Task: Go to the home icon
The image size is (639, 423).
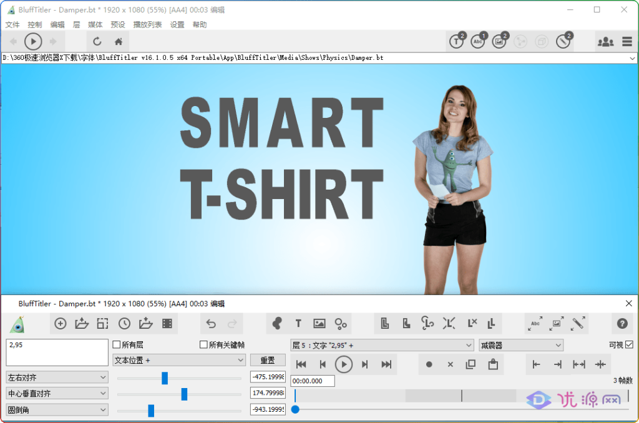Action: click(119, 41)
